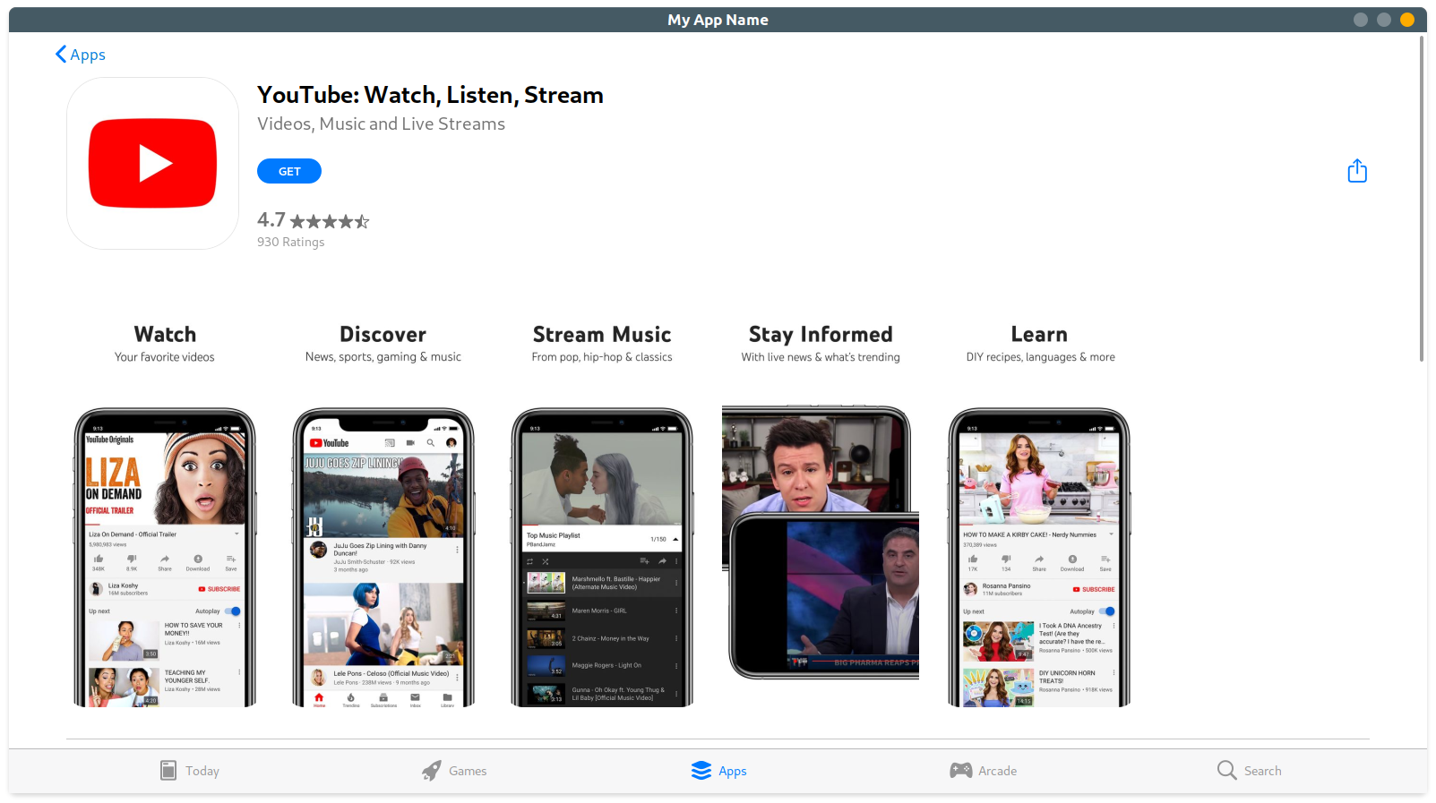The height and width of the screenshot is (803, 1436).
Task: Click the Games rocket icon
Action: (432, 771)
